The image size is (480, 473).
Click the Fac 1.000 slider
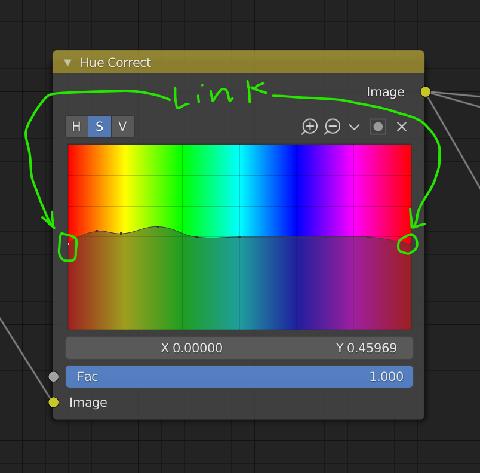(x=239, y=377)
